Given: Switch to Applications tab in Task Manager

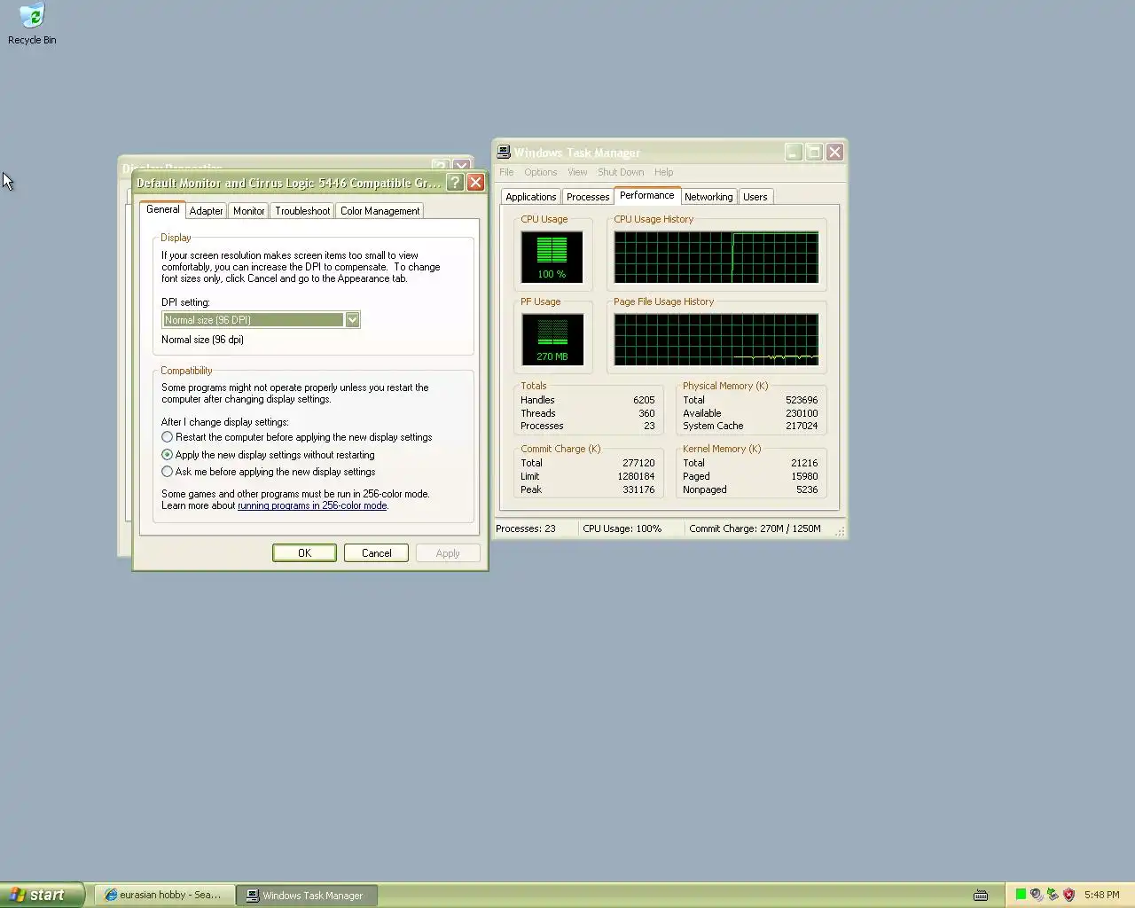Looking at the screenshot, I should [530, 197].
